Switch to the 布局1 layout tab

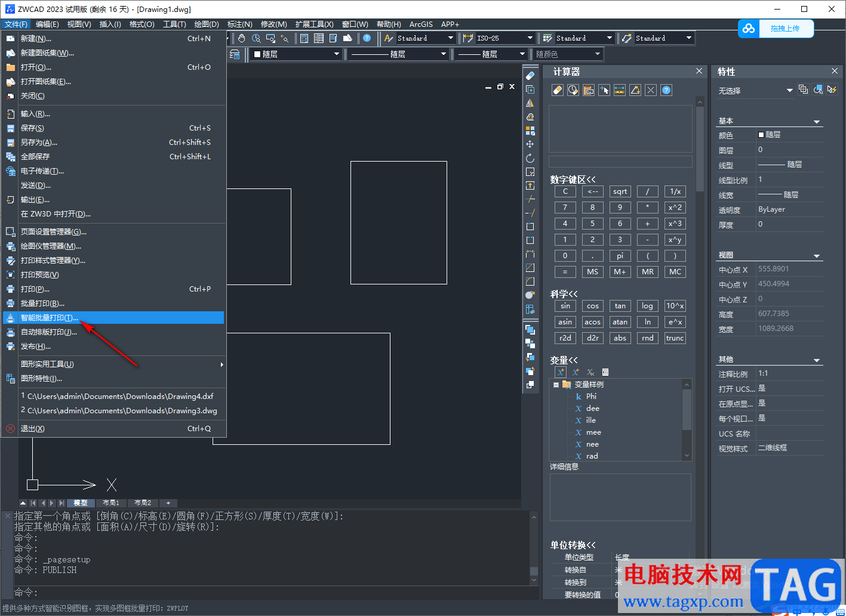coord(111,503)
